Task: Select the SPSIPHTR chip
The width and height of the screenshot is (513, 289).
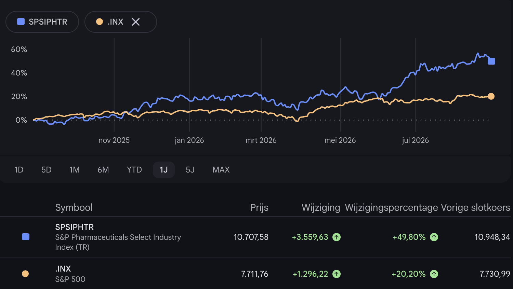Action: point(42,22)
